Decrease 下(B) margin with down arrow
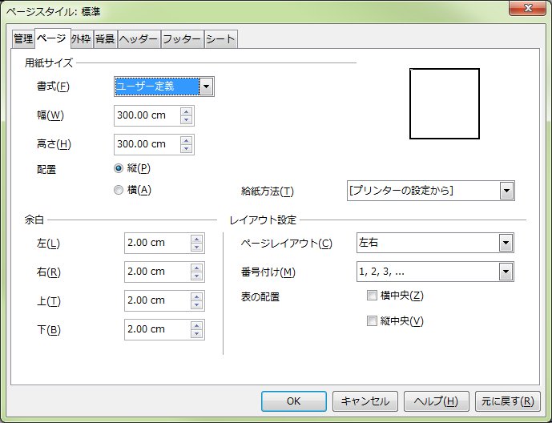Image resolution: width=552 pixels, height=423 pixels. (197, 334)
